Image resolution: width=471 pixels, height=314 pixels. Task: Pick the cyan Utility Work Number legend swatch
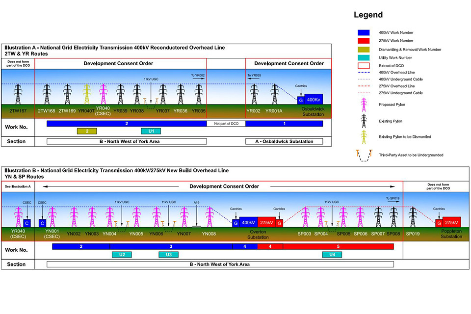point(364,57)
